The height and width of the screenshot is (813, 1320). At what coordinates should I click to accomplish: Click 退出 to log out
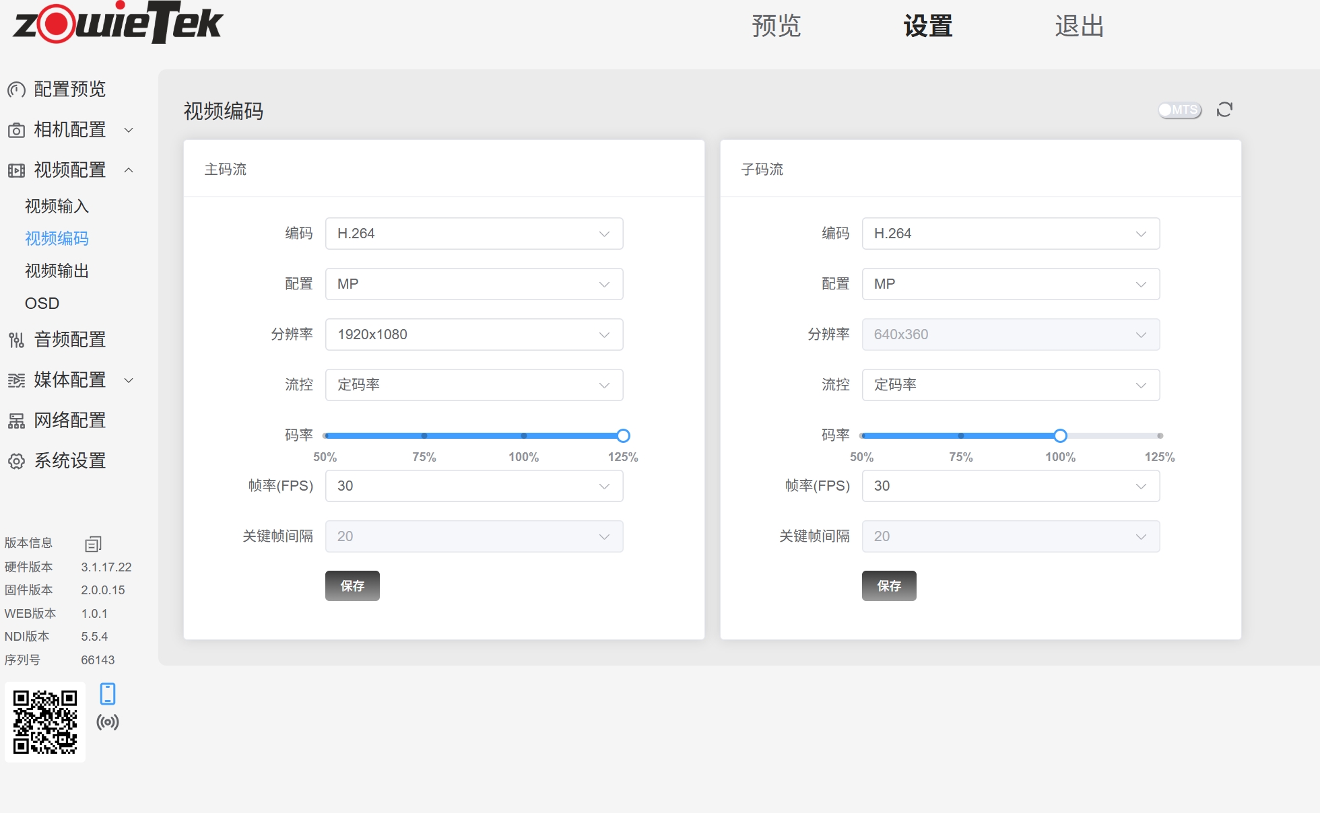tap(1079, 26)
